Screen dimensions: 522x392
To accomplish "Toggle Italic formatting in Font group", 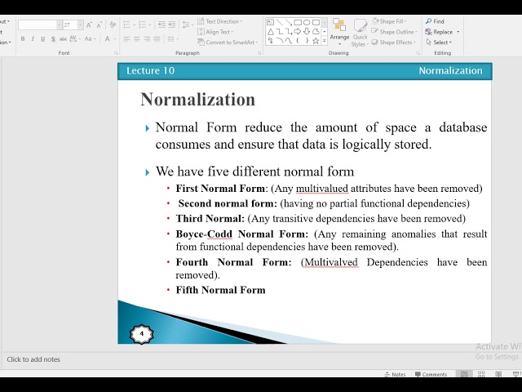I will [x=33, y=38].
